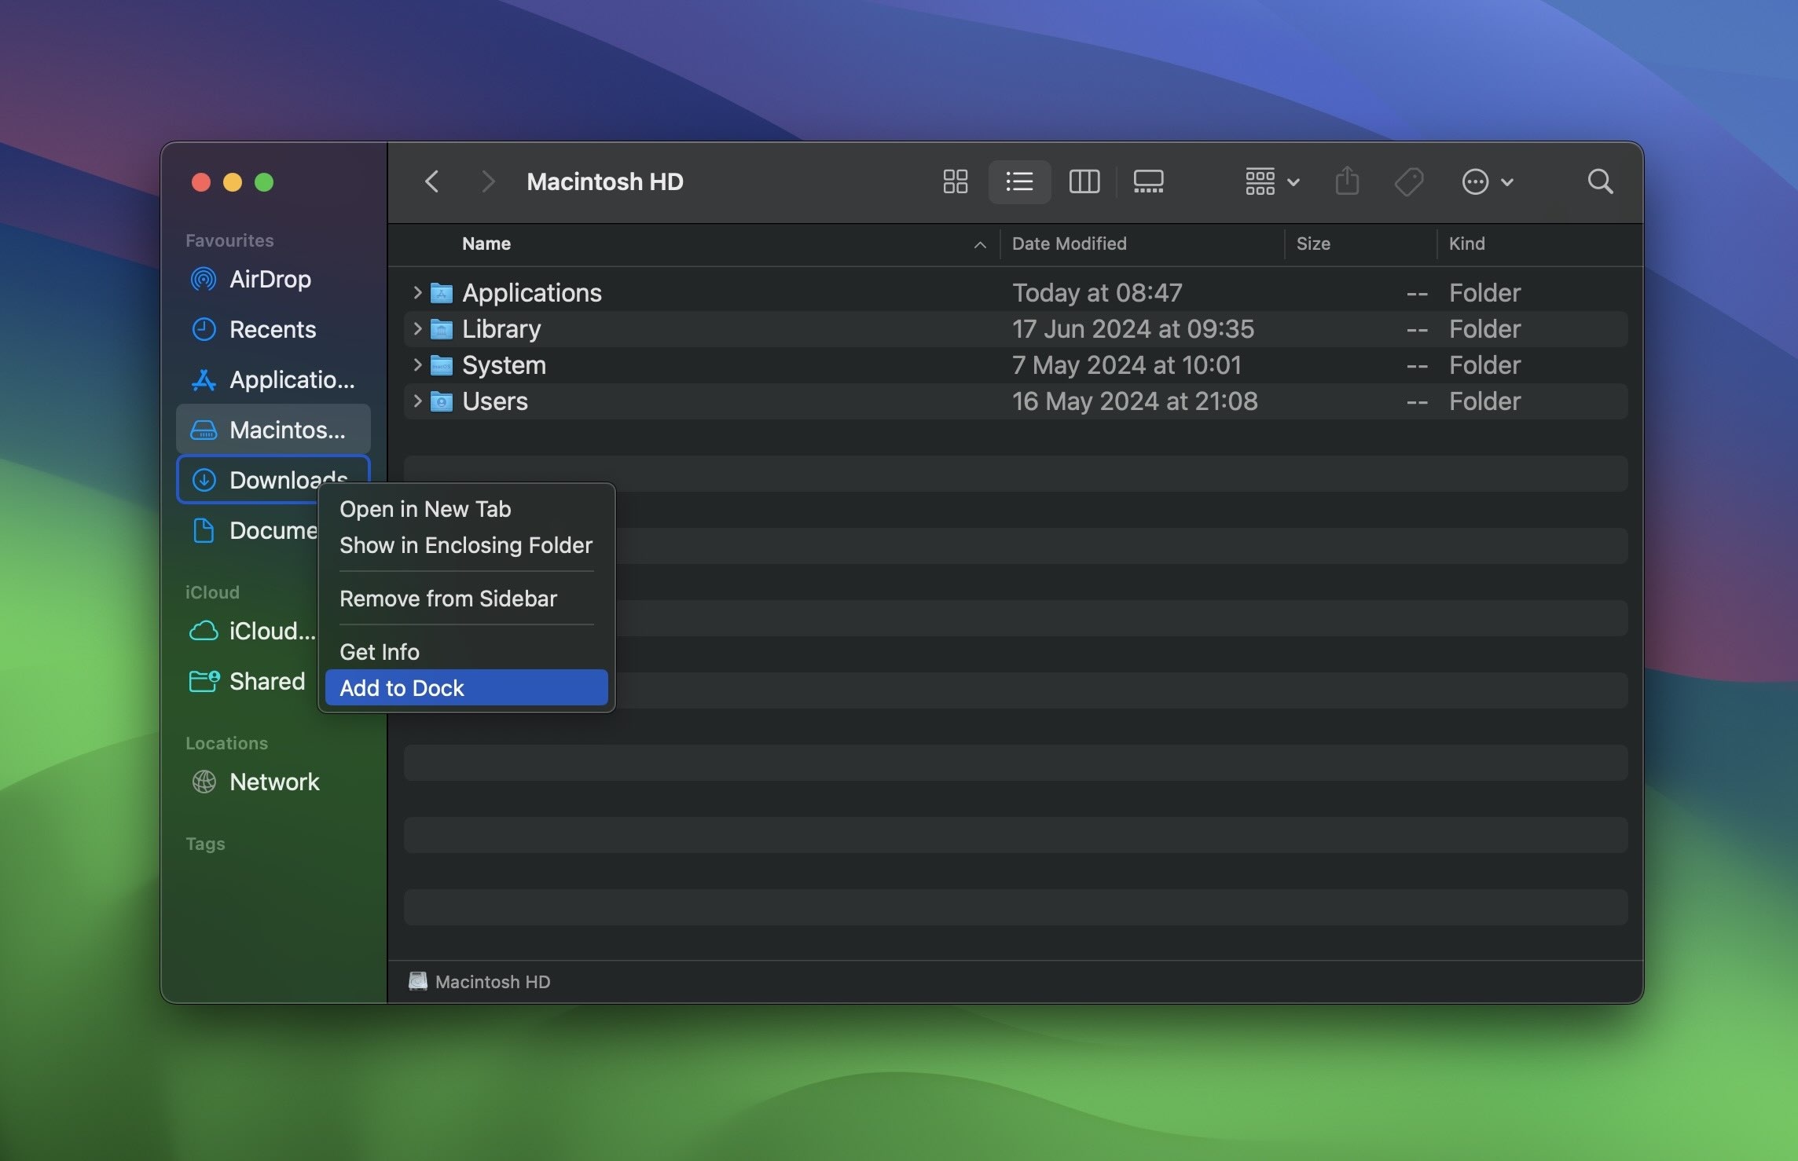Click the Edit Tags toolbar icon

point(1409,182)
